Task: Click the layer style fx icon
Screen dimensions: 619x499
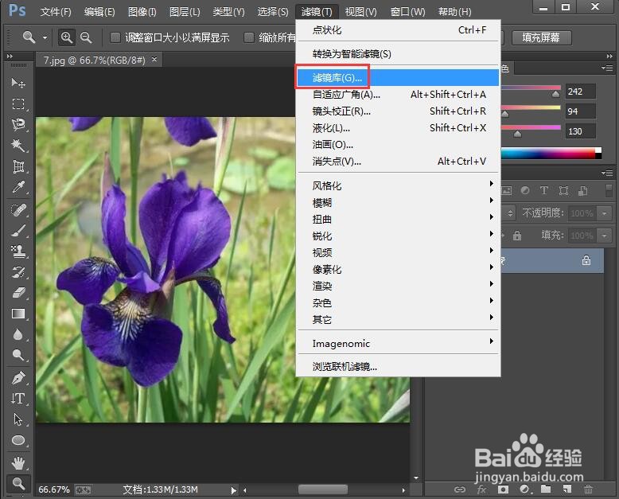Action: pyautogui.click(x=481, y=489)
